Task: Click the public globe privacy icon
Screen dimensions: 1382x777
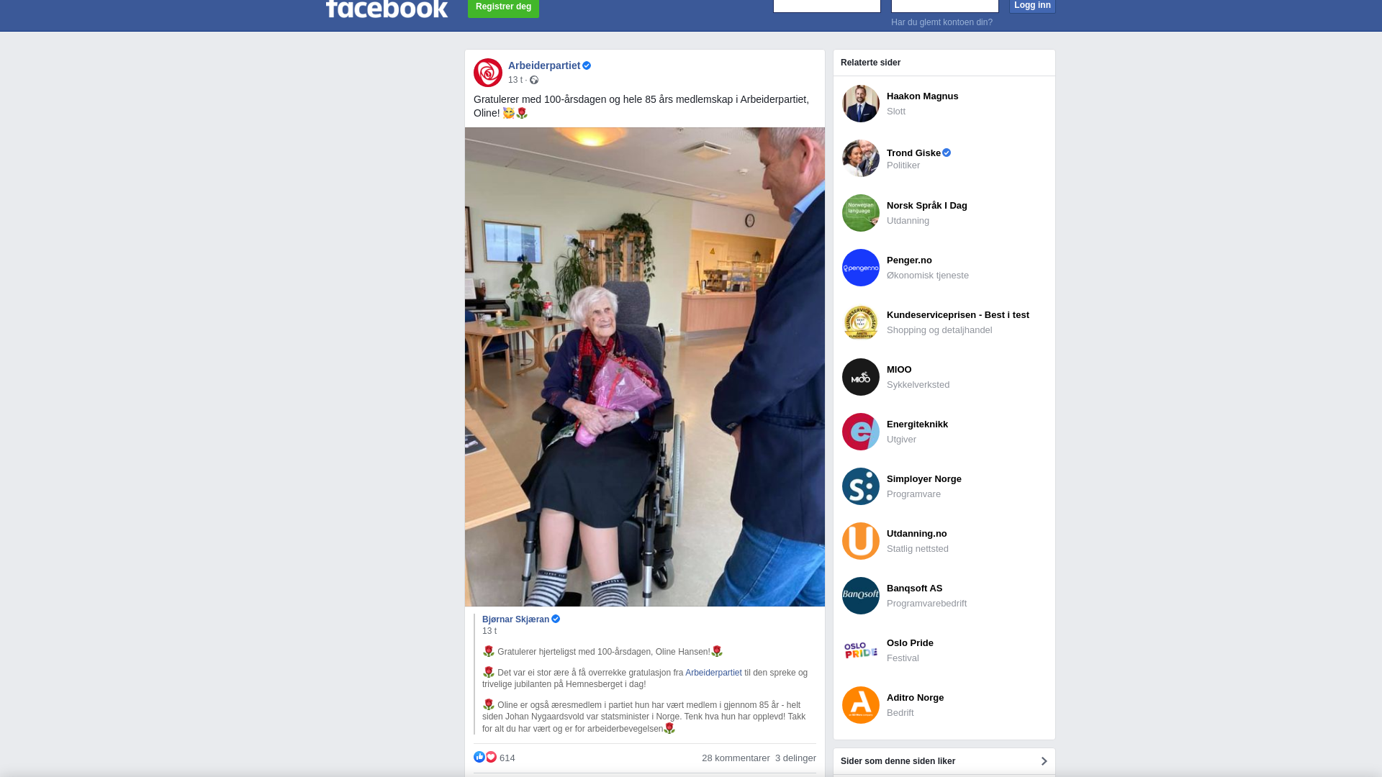Action: pyautogui.click(x=534, y=80)
